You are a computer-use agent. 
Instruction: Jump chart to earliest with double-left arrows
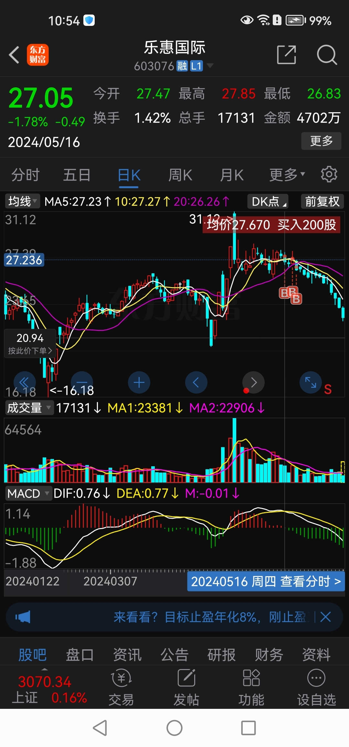click(25, 383)
